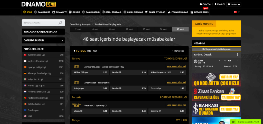Click the Kayıt Ol person icon
This screenshot has height=124, width=263.
[x=215, y=4]
